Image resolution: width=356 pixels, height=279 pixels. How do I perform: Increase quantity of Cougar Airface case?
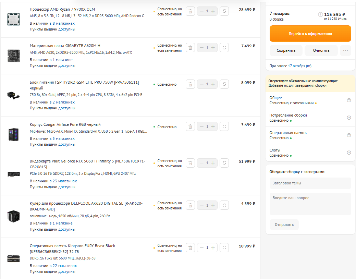pyautogui.click(x=213, y=126)
